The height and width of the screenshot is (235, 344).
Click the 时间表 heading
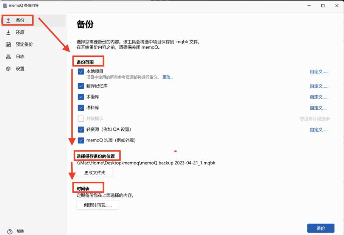tap(83, 189)
